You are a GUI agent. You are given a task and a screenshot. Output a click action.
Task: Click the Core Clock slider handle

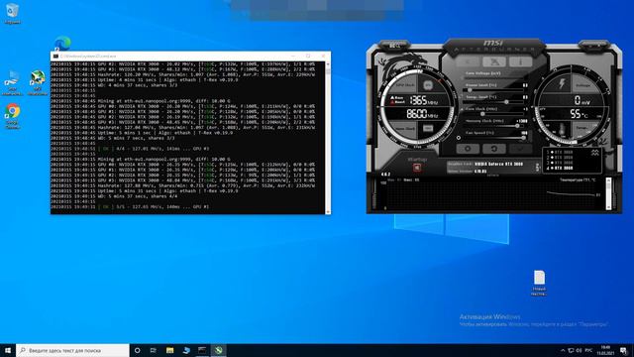click(x=482, y=114)
